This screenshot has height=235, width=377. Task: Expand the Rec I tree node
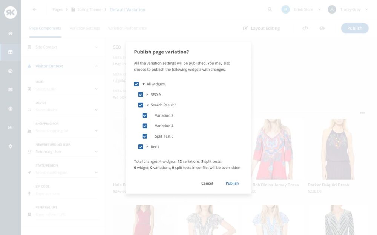147,147
